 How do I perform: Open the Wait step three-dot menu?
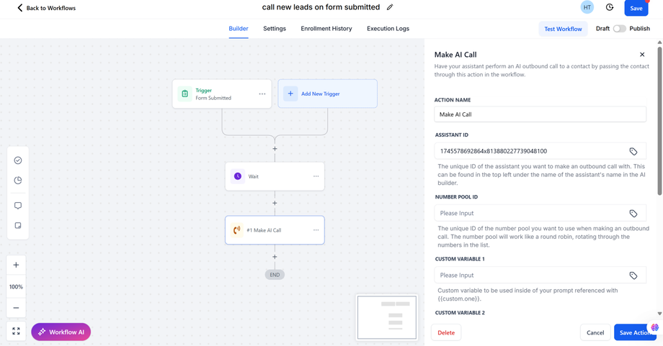point(316,176)
